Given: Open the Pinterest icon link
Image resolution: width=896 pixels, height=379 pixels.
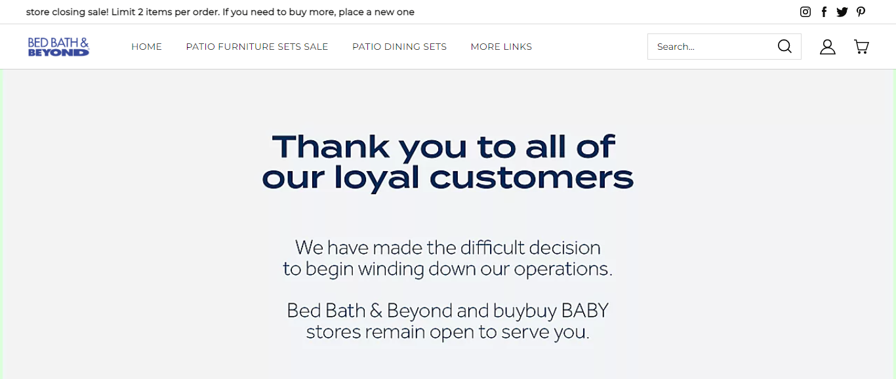Looking at the screenshot, I should point(861,12).
